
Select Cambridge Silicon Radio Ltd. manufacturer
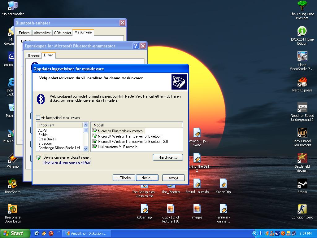(x=59, y=148)
